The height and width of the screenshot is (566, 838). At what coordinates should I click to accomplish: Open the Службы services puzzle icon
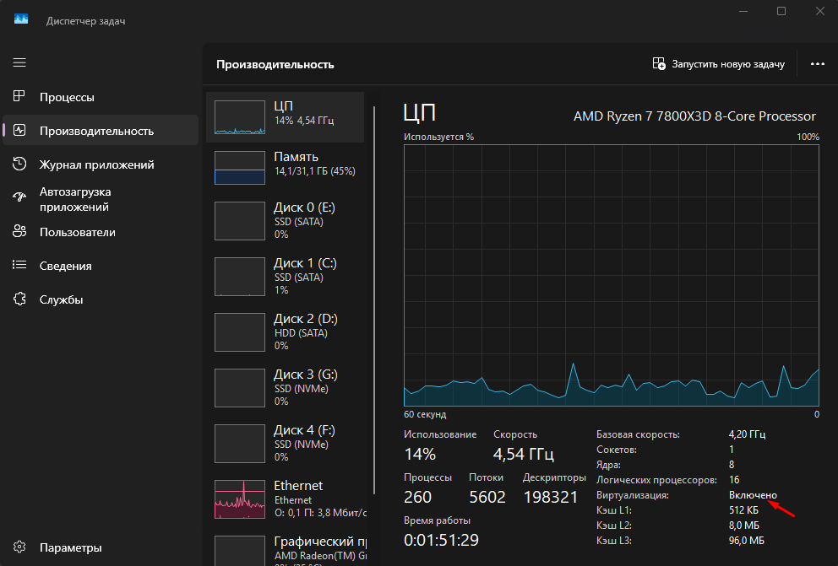click(x=19, y=299)
